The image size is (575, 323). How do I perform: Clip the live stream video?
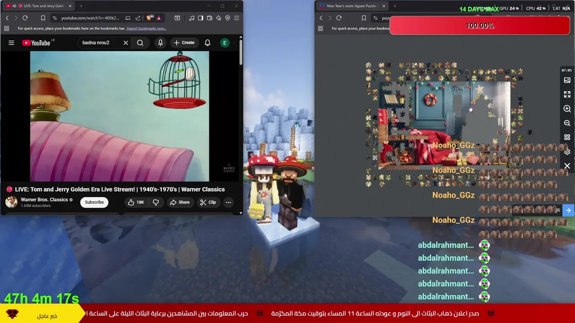(x=208, y=202)
